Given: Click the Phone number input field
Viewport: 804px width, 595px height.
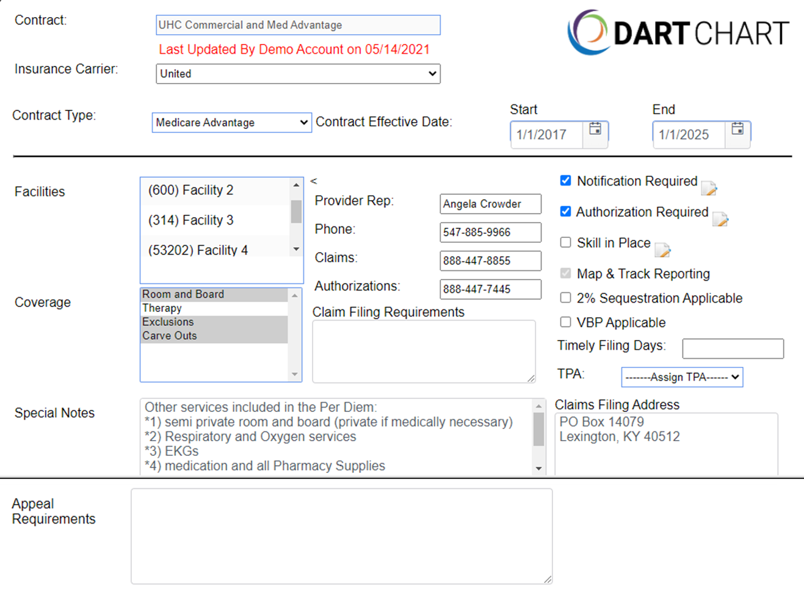Looking at the screenshot, I should click(490, 233).
